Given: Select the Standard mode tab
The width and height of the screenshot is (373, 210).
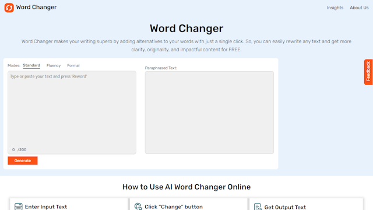Looking at the screenshot, I should pyautogui.click(x=31, y=65).
